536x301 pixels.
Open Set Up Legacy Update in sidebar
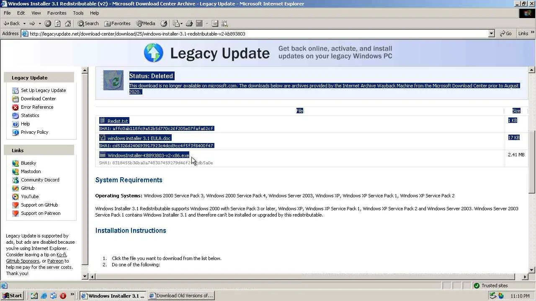[43, 90]
